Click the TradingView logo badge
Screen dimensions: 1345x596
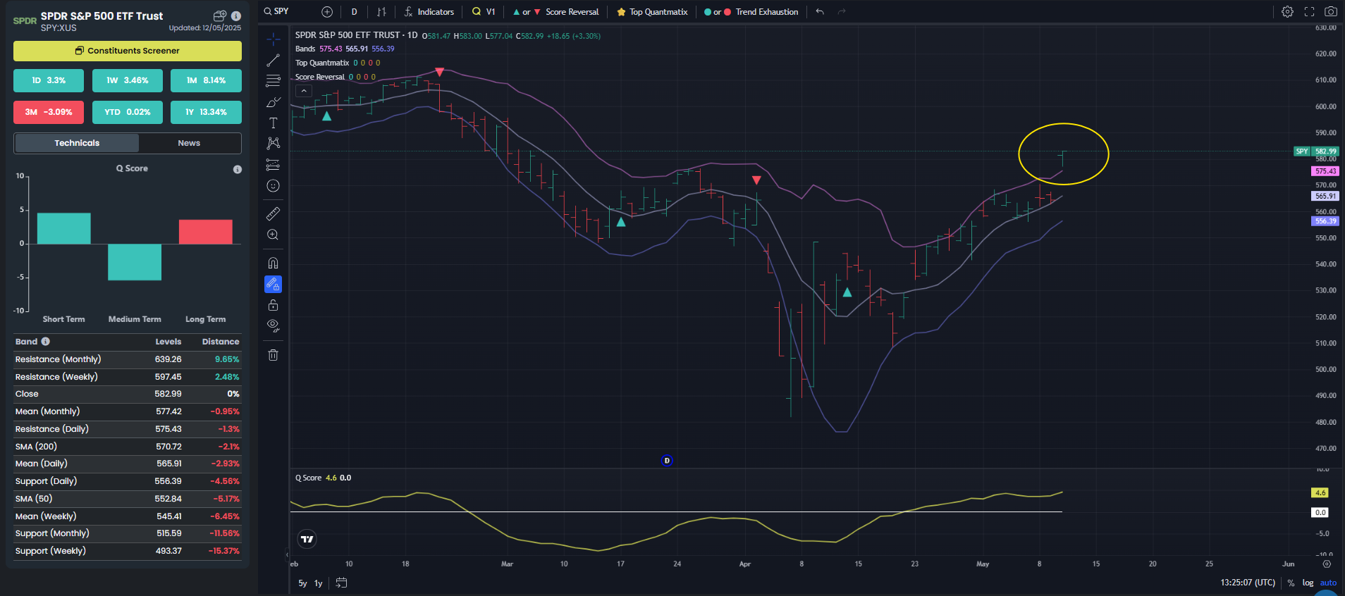click(x=307, y=540)
